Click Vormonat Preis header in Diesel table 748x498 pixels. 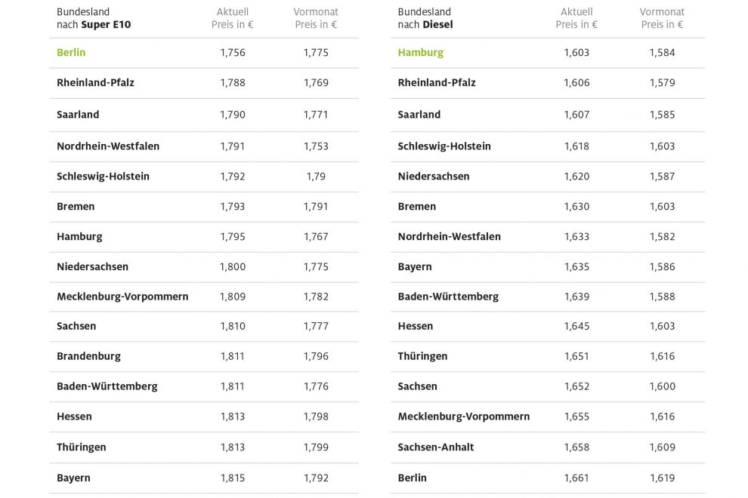662,18
